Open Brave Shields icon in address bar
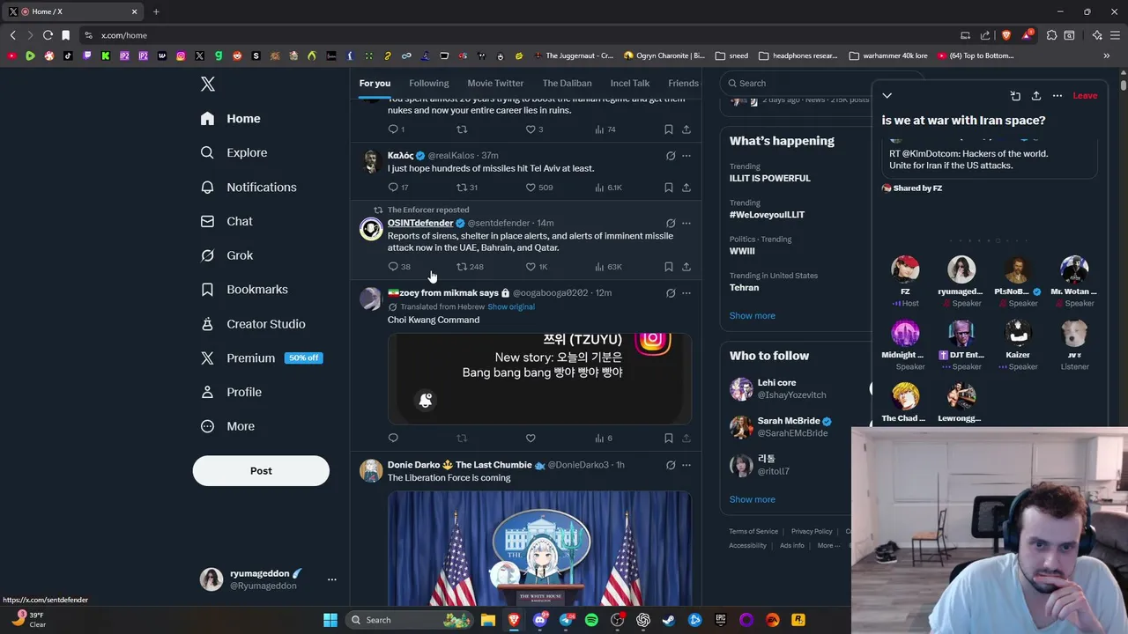 coord(1006,35)
